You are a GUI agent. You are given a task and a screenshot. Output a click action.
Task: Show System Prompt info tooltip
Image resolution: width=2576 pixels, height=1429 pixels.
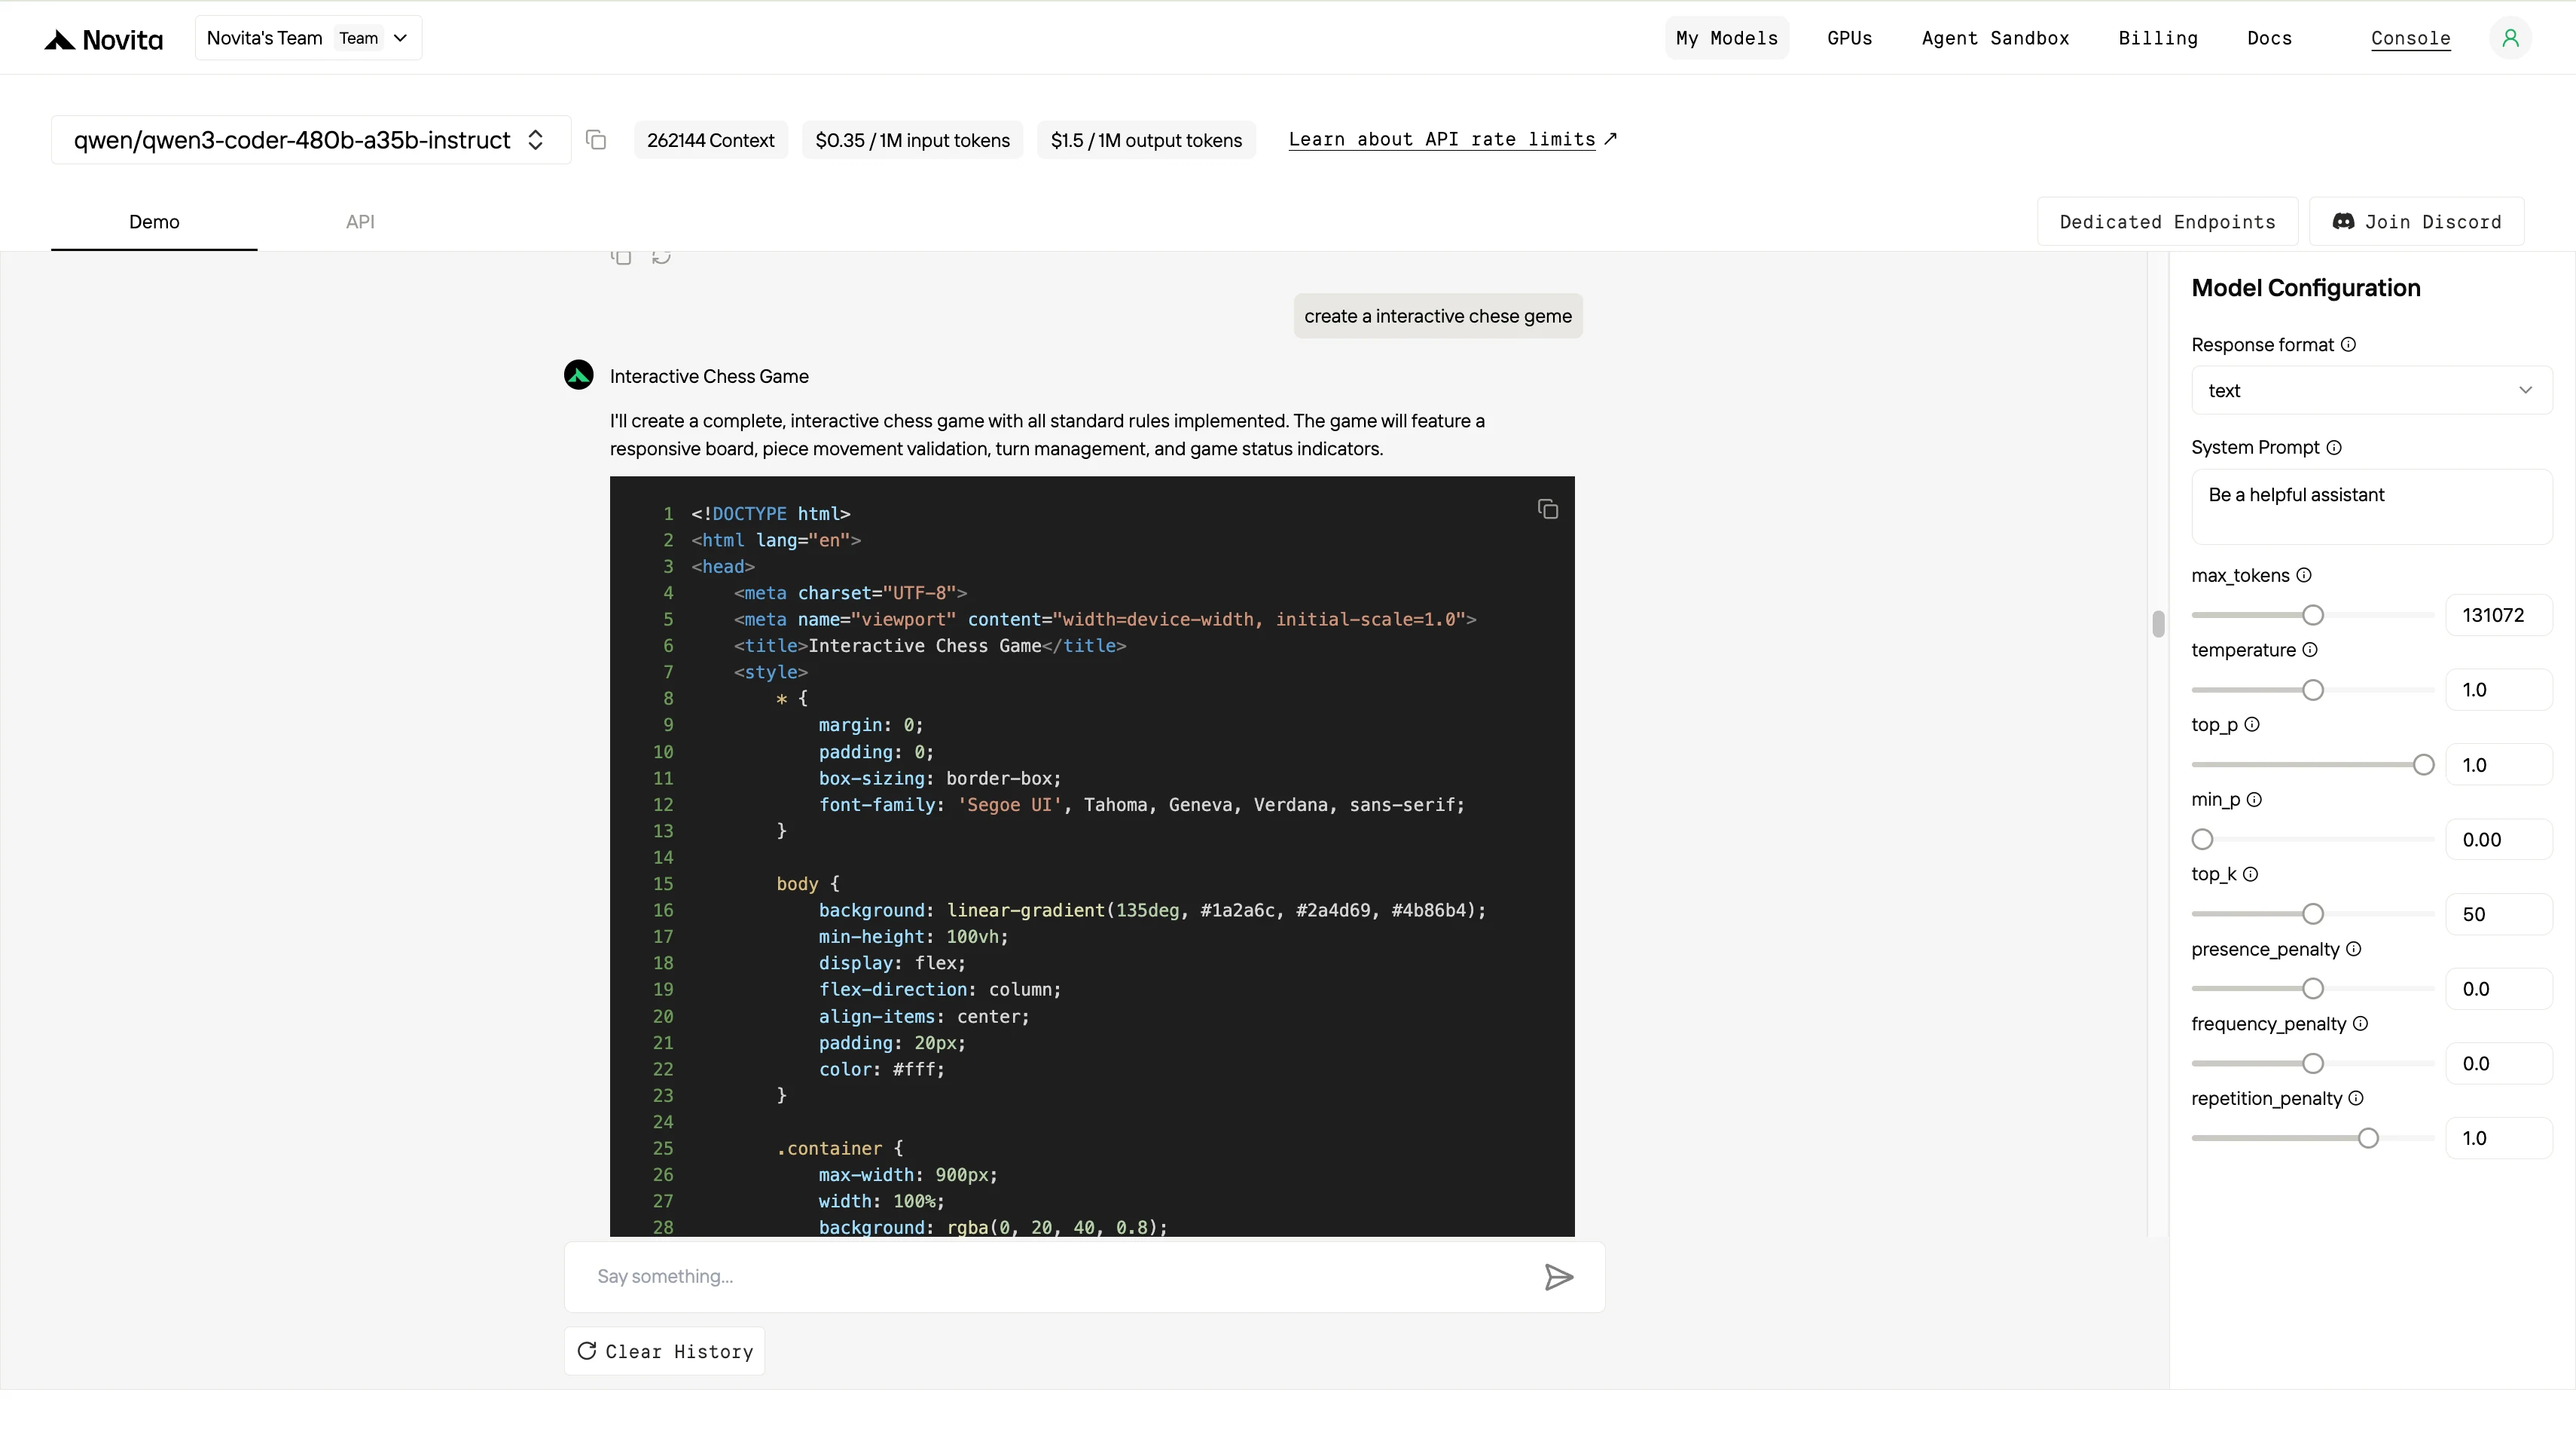[x=2333, y=447]
